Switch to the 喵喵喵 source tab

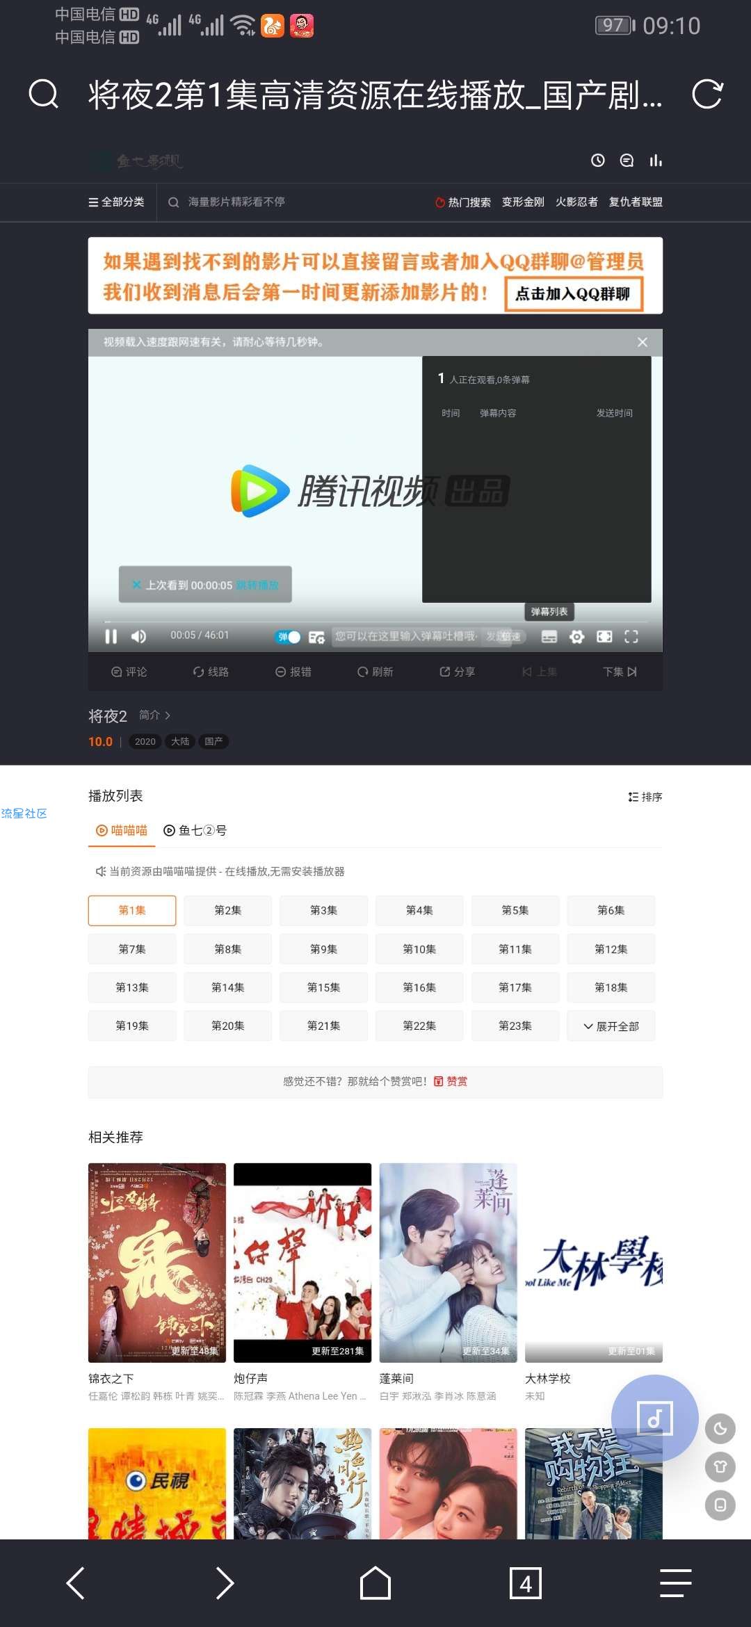click(x=122, y=830)
